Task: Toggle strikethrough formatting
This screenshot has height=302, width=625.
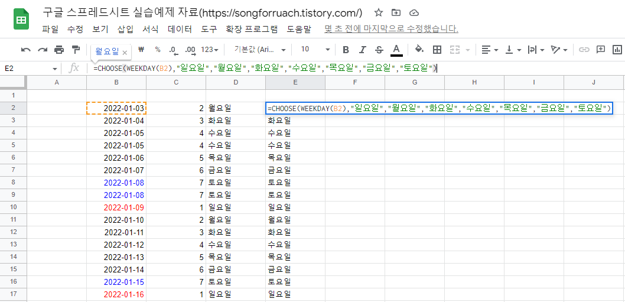Action: (379, 50)
